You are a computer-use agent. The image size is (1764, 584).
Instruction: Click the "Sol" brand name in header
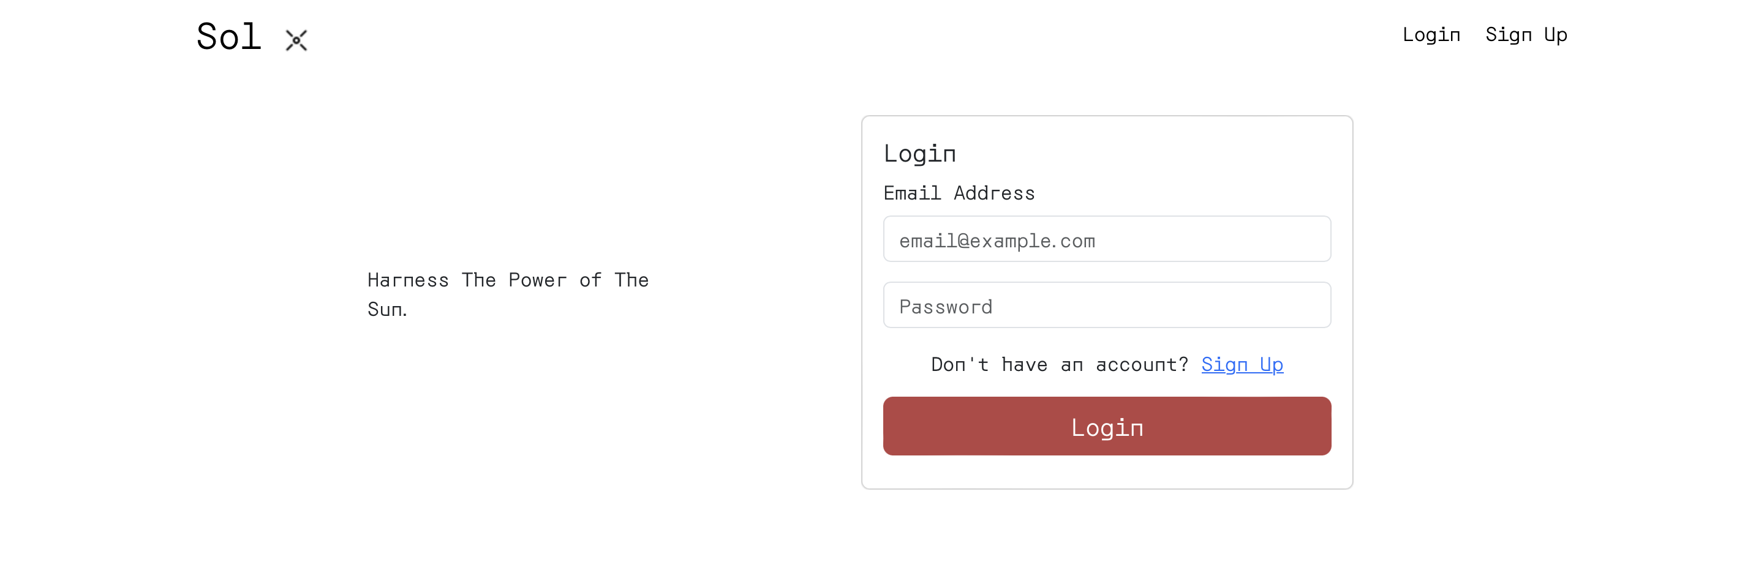(x=228, y=36)
